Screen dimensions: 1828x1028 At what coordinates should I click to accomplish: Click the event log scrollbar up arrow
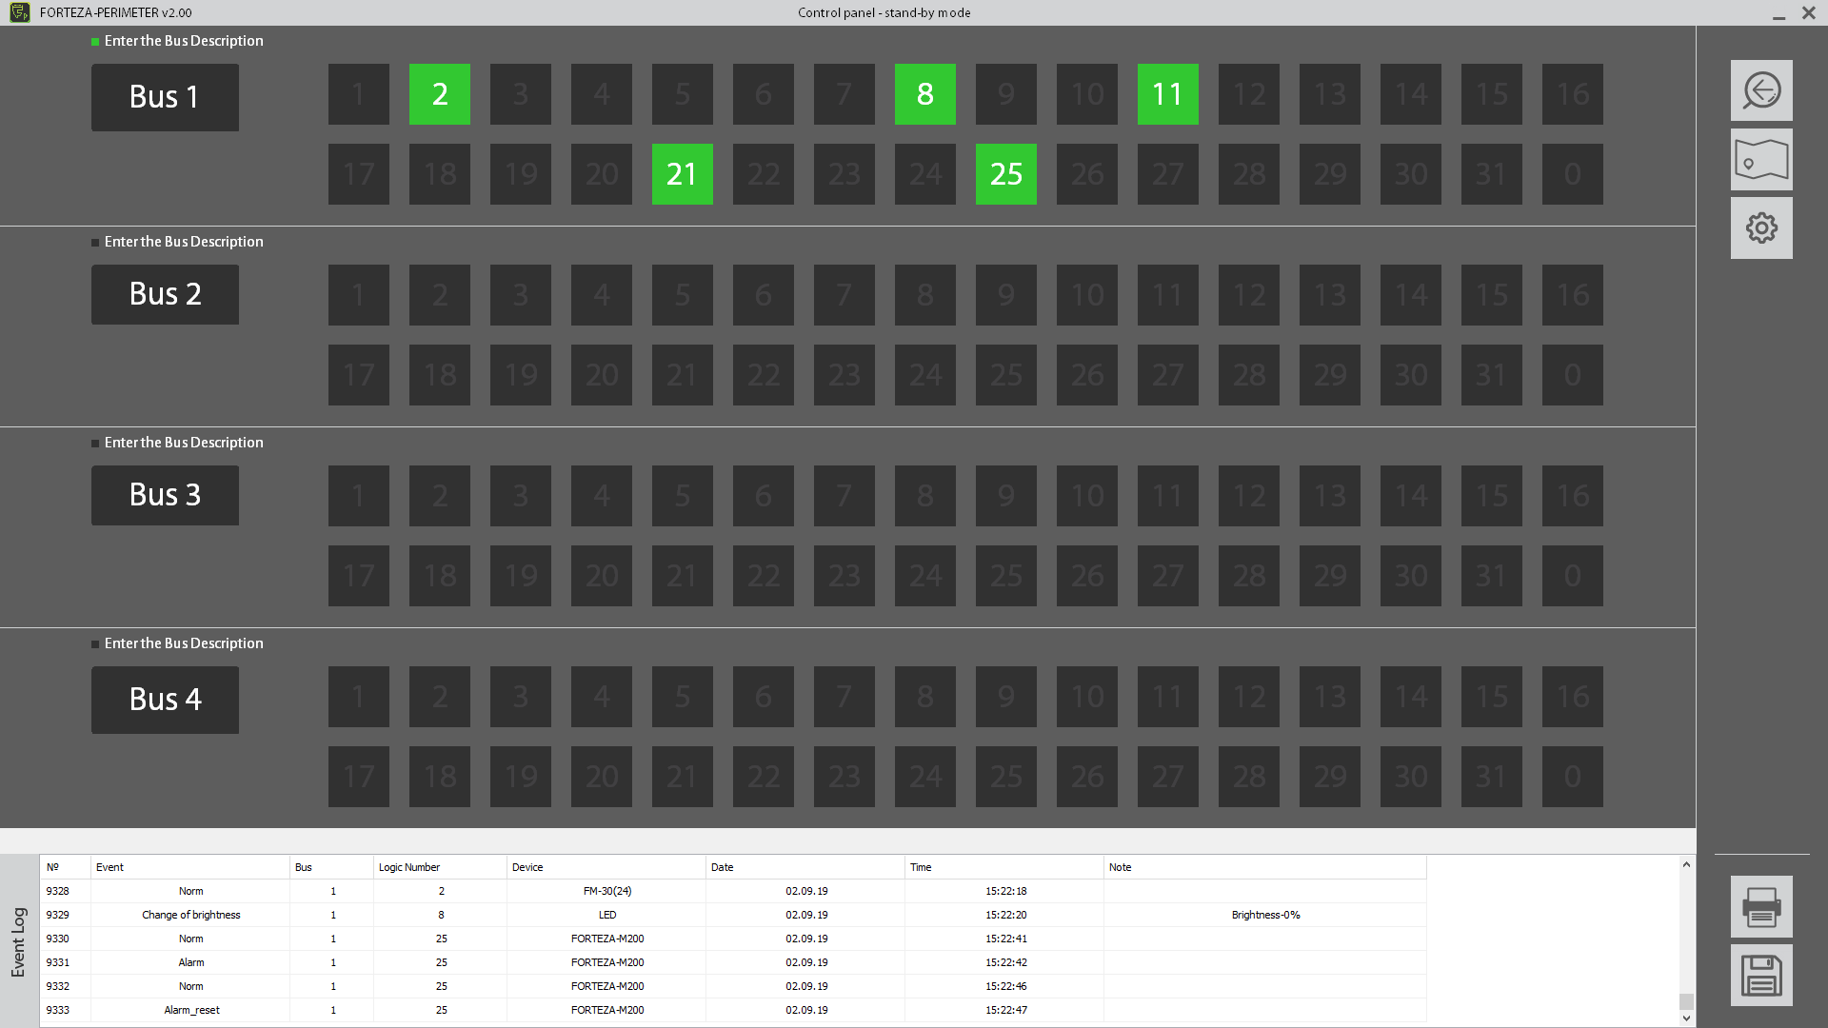pos(1686,865)
